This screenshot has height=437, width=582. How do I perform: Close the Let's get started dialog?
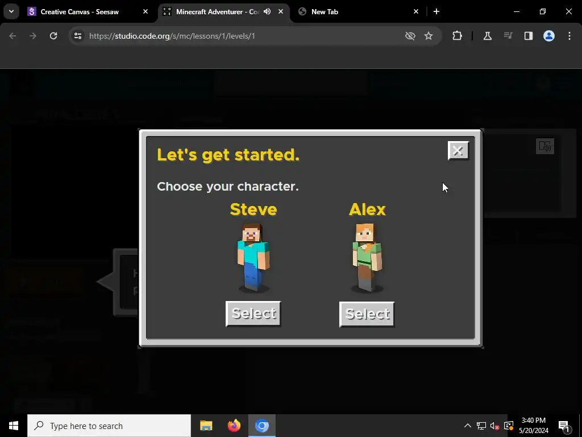458,150
